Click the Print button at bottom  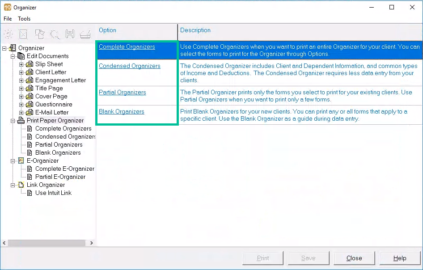pyautogui.click(x=263, y=258)
